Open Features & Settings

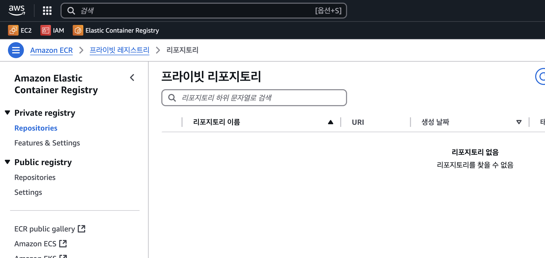click(47, 143)
